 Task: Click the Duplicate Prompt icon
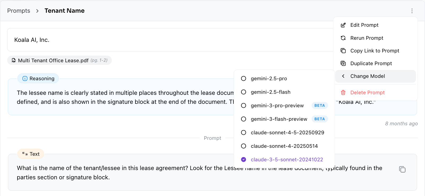click(343, 63)
